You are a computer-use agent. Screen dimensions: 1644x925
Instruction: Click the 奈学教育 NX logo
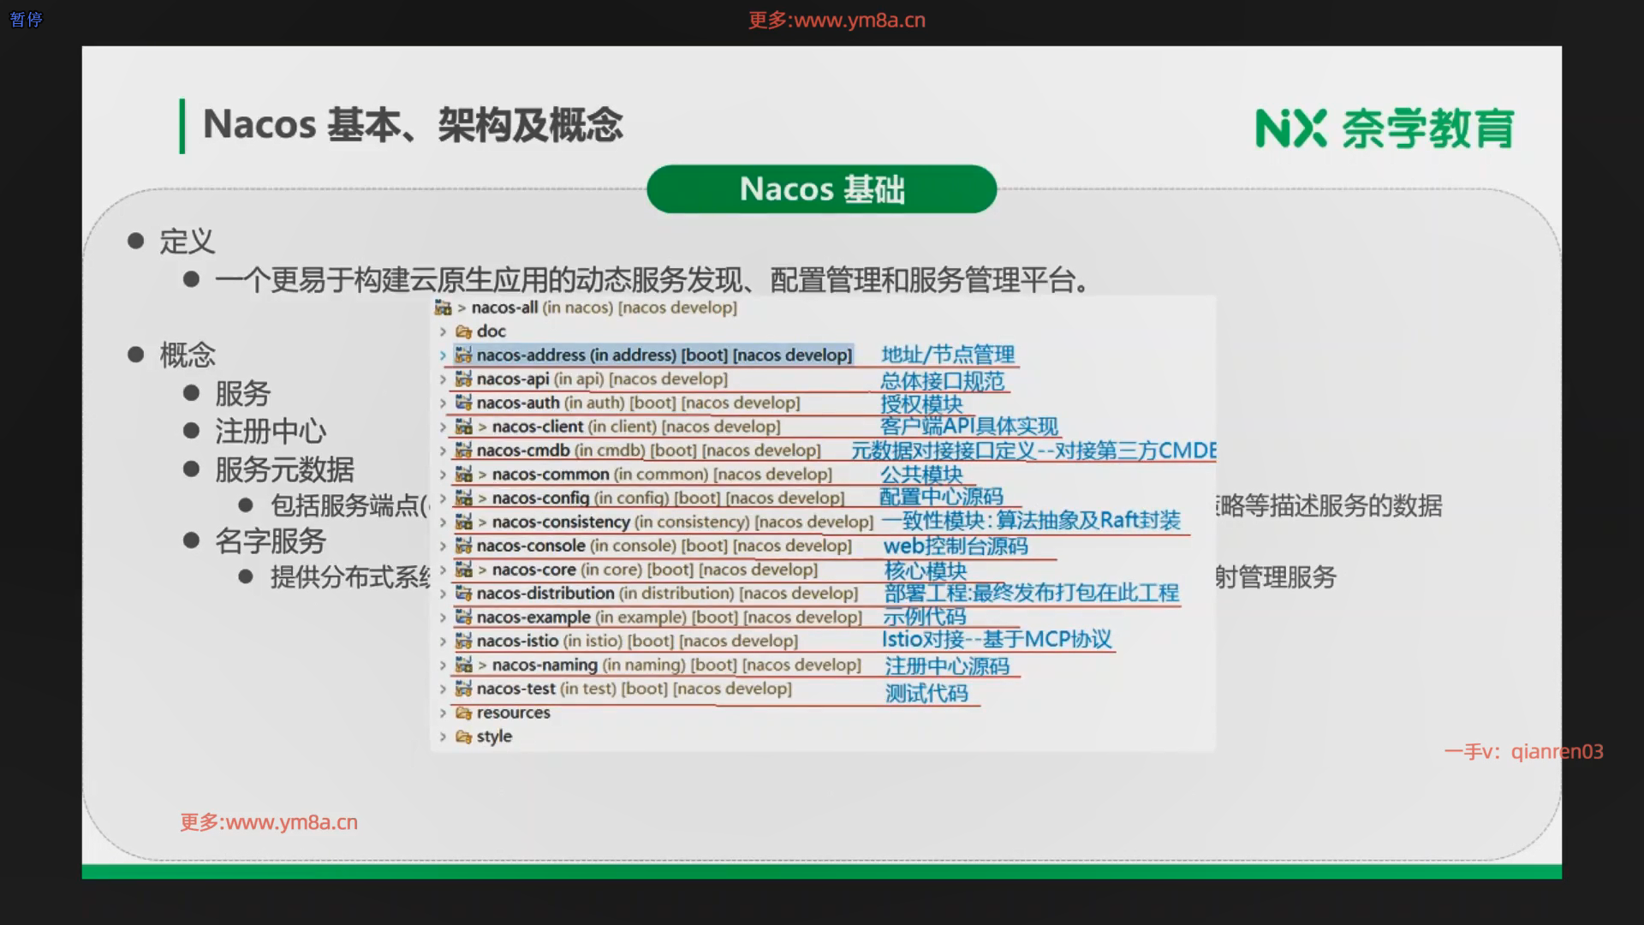tap(1384, 128)
